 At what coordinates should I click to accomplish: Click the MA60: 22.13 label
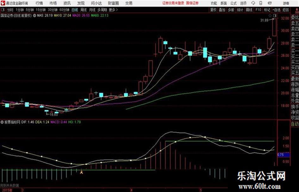[x=100, y=15]
